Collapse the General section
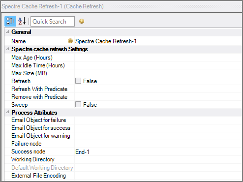Image resolution: width=243 pixels, height=182 pixels. pos(7,32)
